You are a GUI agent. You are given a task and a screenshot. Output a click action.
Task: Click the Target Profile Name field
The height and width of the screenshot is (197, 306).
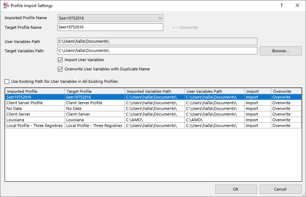click(110, 27)
